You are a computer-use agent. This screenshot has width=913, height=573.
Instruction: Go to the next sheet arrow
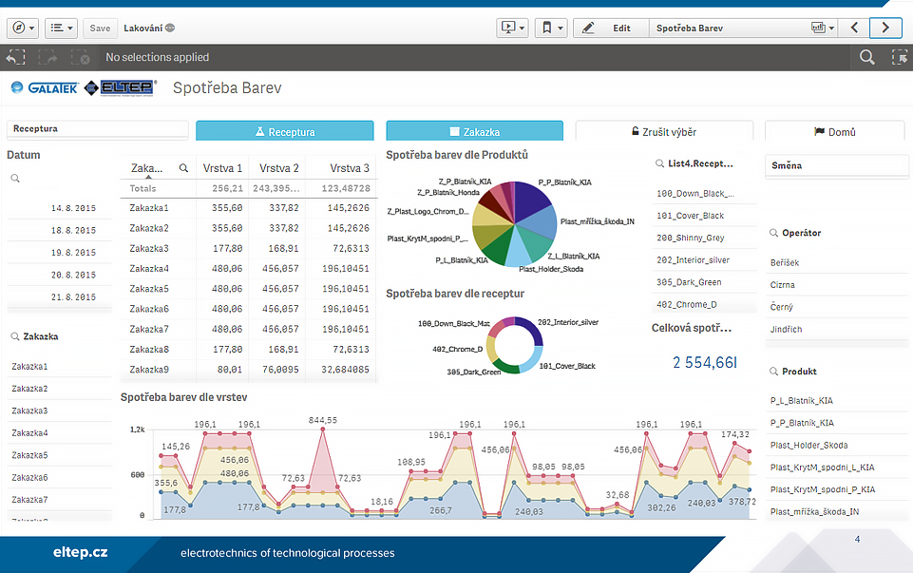[885, 29]
